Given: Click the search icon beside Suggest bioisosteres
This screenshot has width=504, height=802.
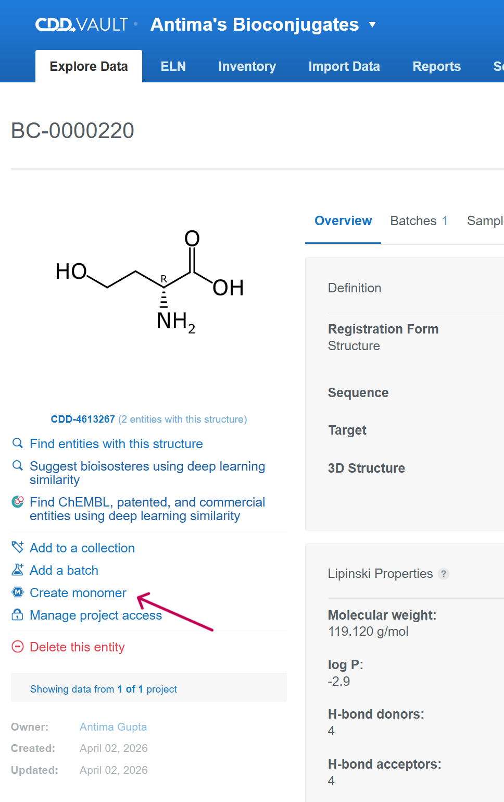Looking at the screenshot, I should pos(18,466).
